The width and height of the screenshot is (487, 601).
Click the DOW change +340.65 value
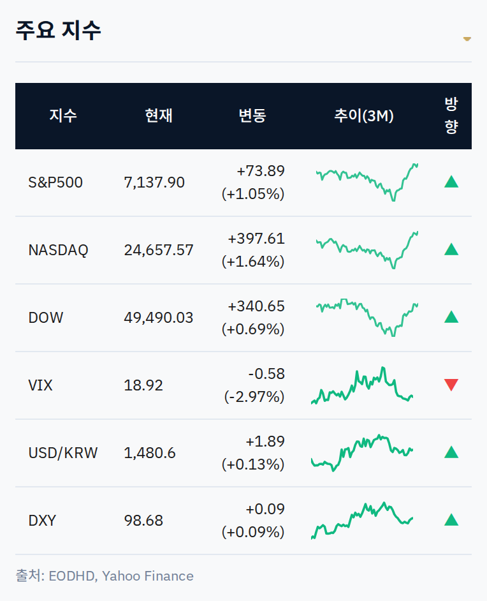click(256, 306)
